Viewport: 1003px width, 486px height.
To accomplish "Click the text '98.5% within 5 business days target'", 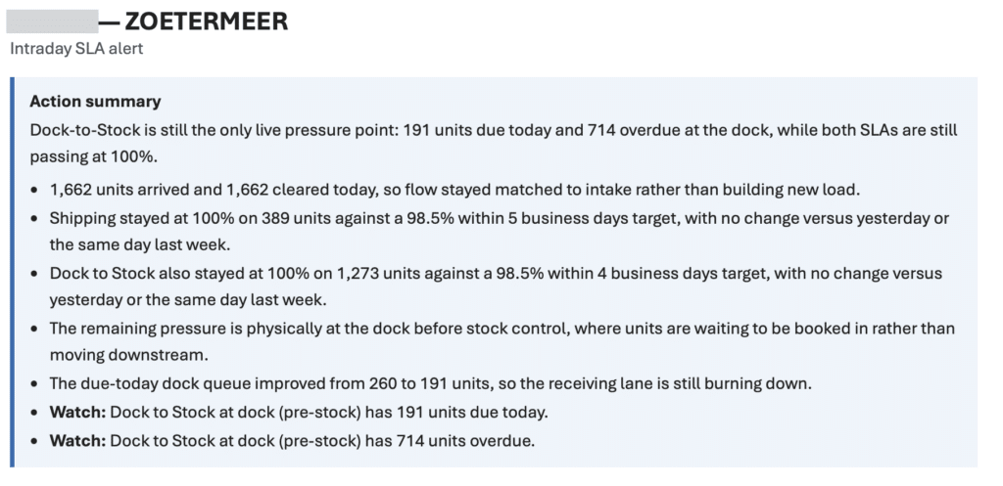I will (x=518, y=218).
